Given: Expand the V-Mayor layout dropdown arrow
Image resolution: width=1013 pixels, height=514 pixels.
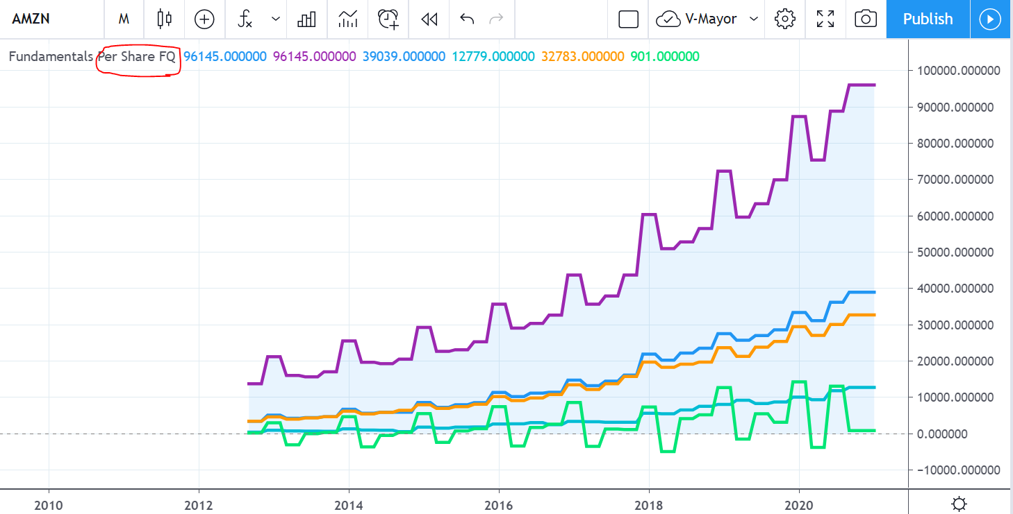Looking at the screenshot, I should coord(754,19).
